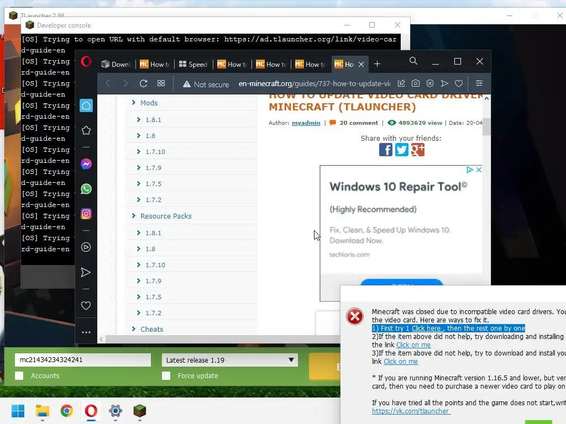
Task: Take a snapshot with the camera icon
Action: [x=416, y=84]
